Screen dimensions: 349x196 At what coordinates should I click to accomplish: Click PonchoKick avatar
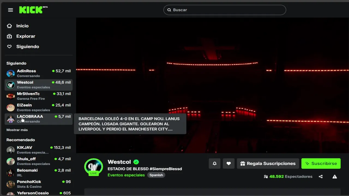tap(11, 185)
